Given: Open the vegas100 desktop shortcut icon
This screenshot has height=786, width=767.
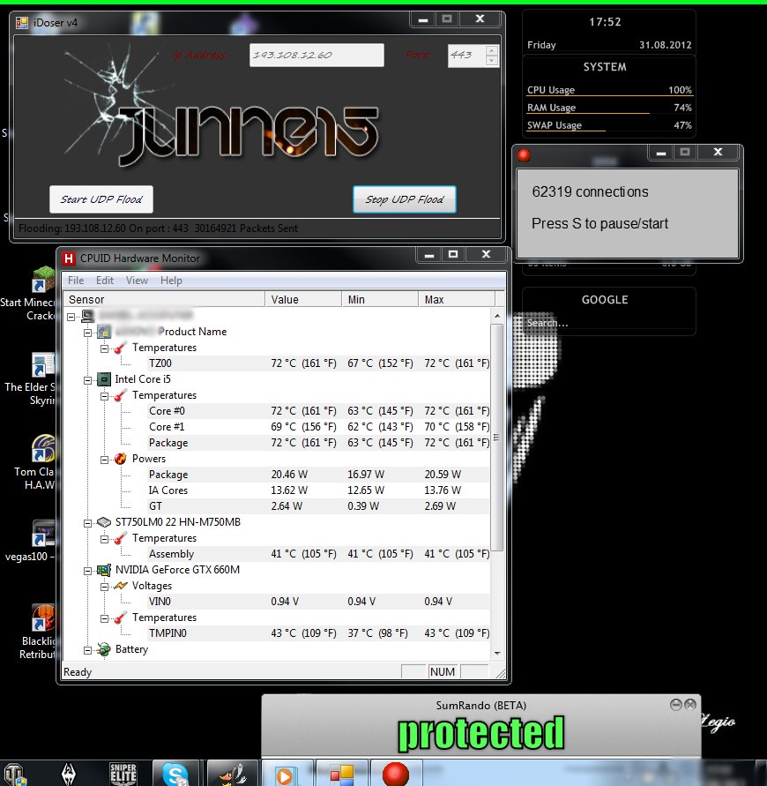Looking at the screenshot, I should [43, 534].
